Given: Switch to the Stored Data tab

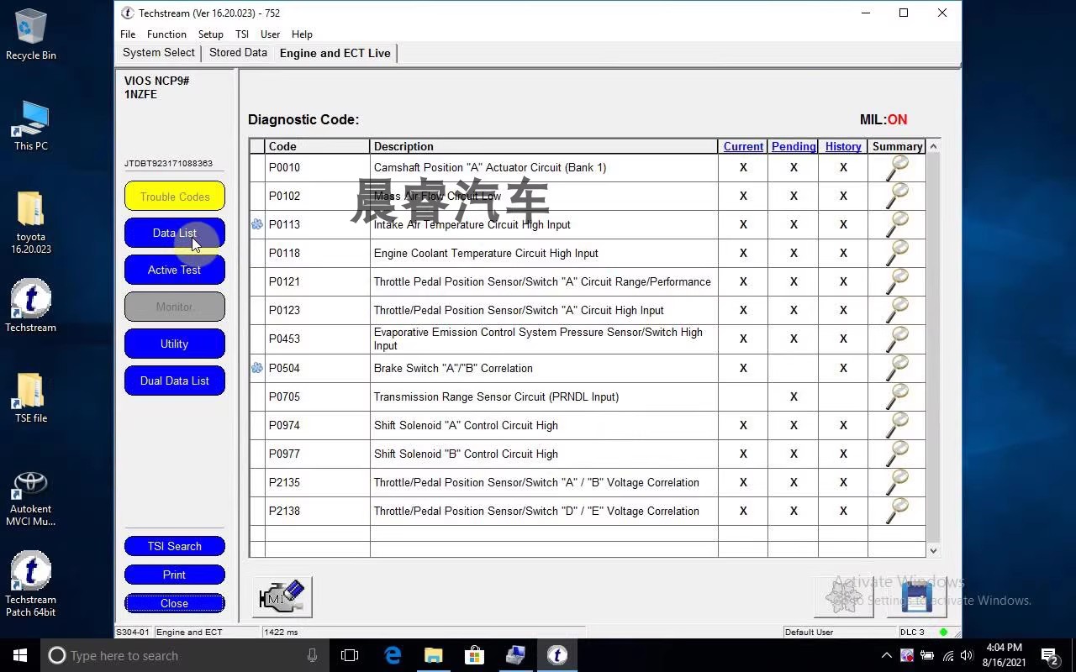Looking at the screenshot, I should (x=238, y=53).
